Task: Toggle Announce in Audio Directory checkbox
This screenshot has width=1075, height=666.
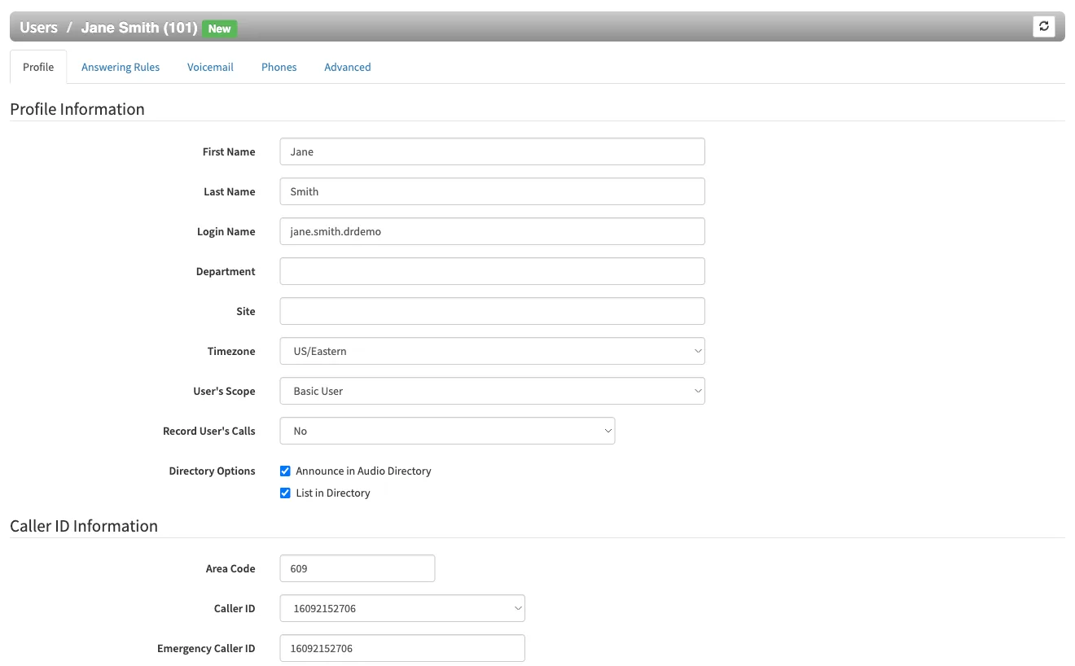Action: [x=285, y=471]
